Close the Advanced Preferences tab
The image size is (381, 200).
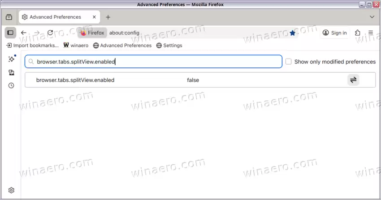[94, 17]
